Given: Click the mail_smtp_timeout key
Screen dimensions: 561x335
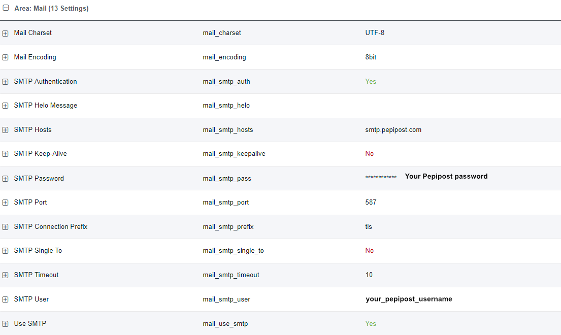Looking at the screenshot, I should (x=231, y=275).
